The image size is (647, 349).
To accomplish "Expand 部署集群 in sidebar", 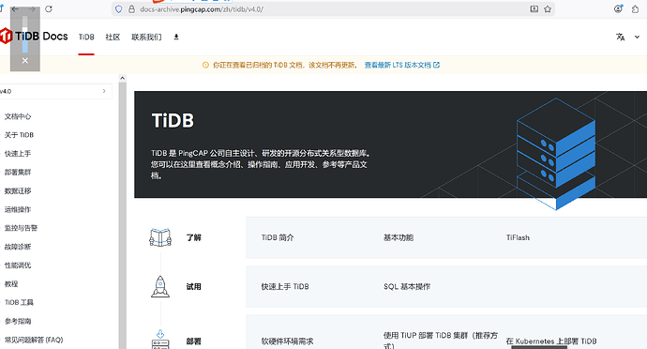I will click(x=18, y=173).
